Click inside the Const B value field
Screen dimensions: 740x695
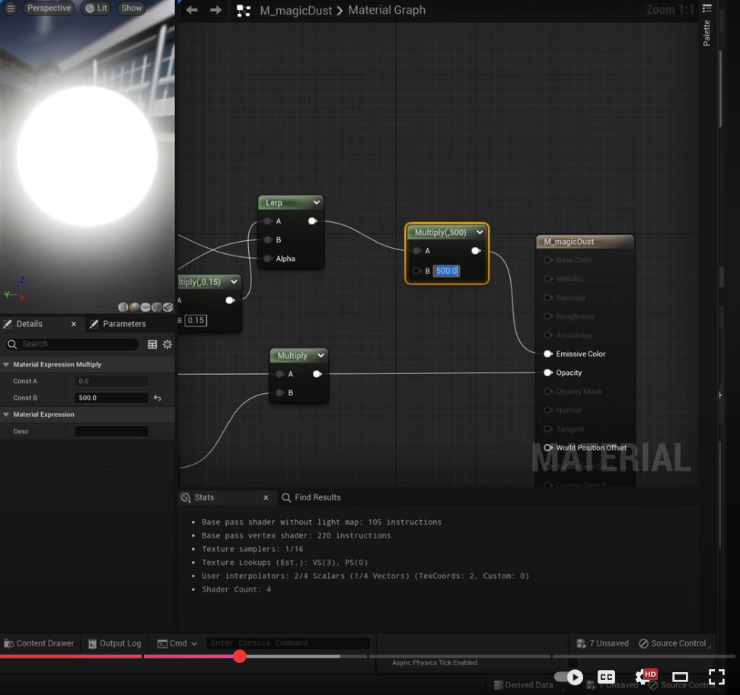[111, 397]
